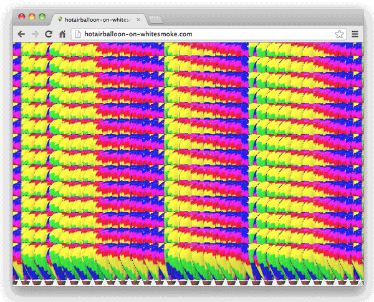This screenshot has height=302, width=374.
Task: Reload the hotairballoon-on-whitesmoke.com page
Action: point(49,34)
